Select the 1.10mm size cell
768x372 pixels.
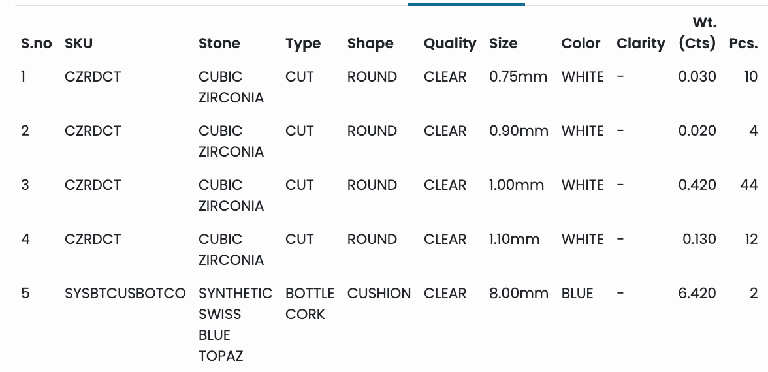point(514,240)
